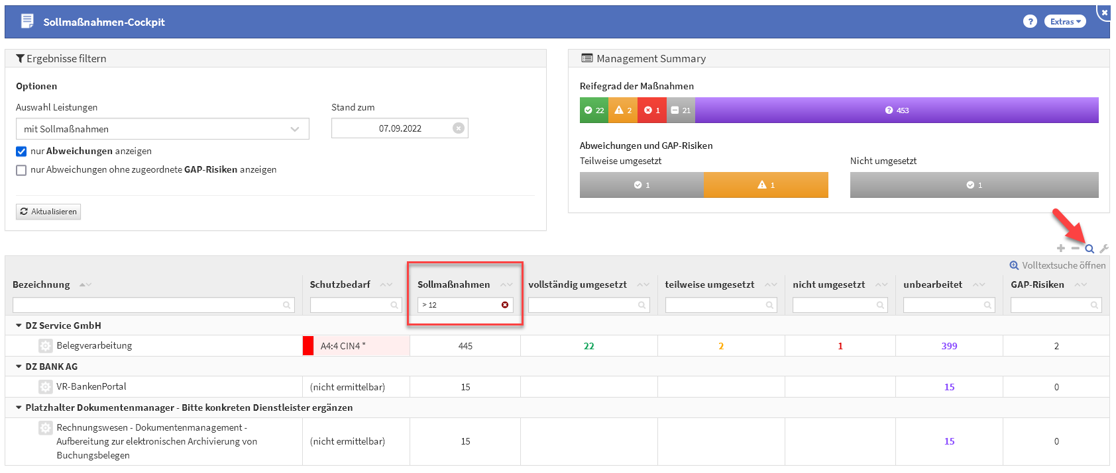The image size is (1116, 473).
Task: Click the plus icon above the table
Action: (1061, 249)
